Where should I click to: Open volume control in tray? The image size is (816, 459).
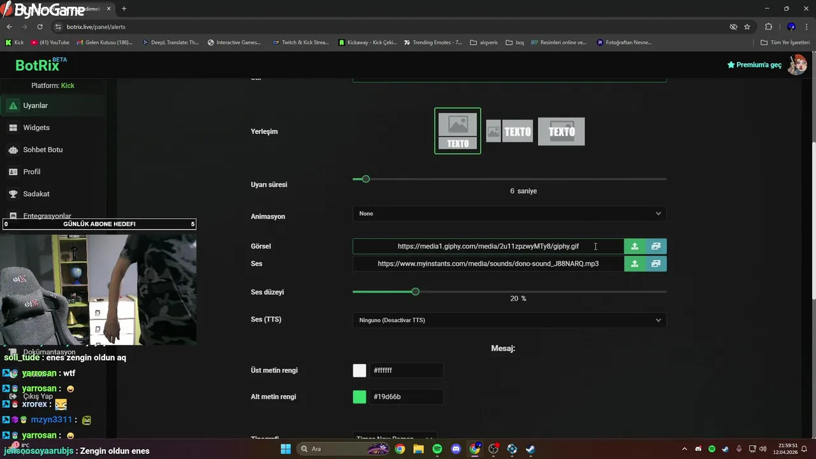[x=763, y=449]
